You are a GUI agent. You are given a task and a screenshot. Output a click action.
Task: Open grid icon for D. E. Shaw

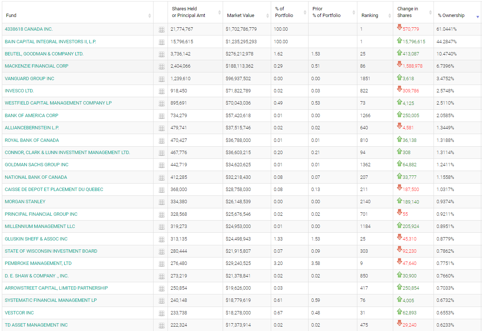[x=161, y=276]
